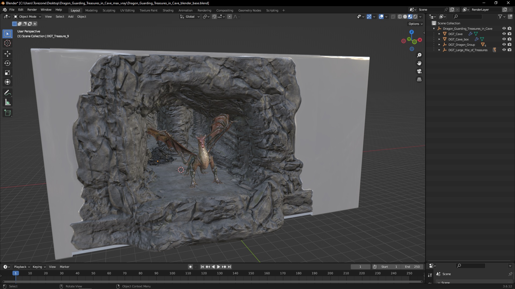The height and width of the screenshot is (289, 515).
Task: Disable DGT_Cave in renders camera icon
Action: [x=509, y=34]
